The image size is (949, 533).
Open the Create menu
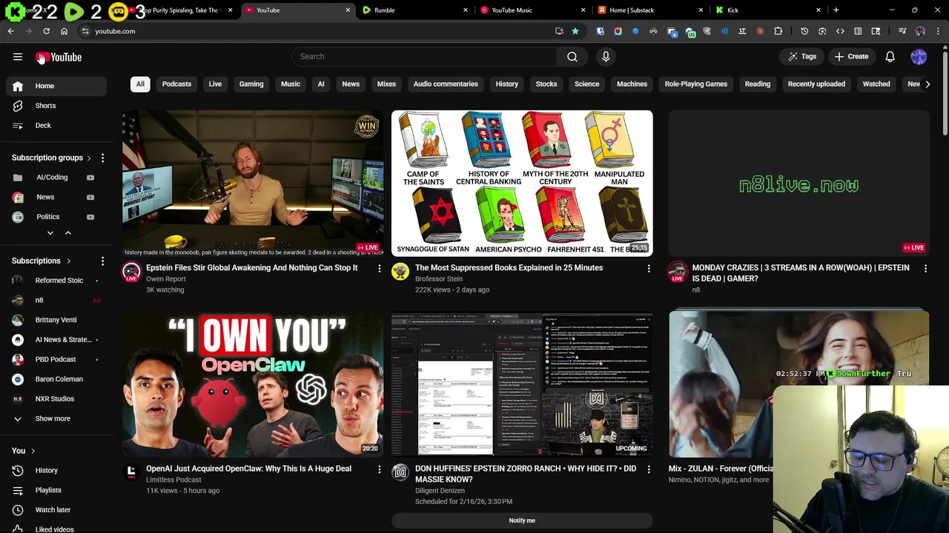(x=851, y=56)
